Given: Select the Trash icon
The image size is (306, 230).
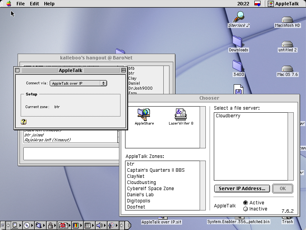Looking at the screenshot, I should coord(287,221).
